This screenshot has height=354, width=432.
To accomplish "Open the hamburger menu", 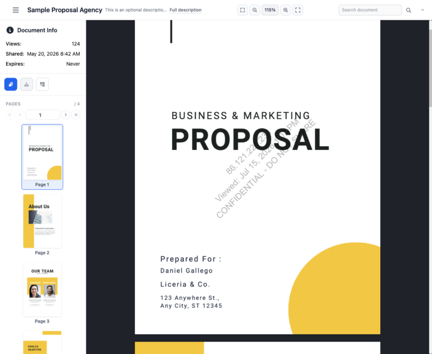I will [x=16, y=10].
